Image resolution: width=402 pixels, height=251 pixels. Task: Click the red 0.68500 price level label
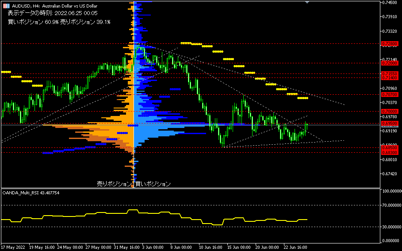(x=390, y=148)
